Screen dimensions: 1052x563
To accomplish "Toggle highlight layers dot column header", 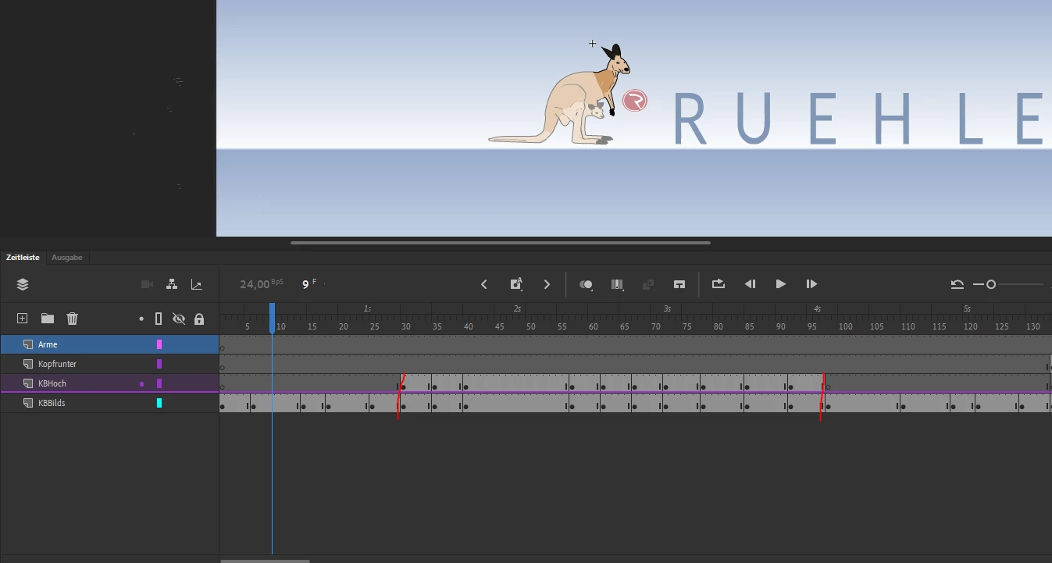I will 141,319.
